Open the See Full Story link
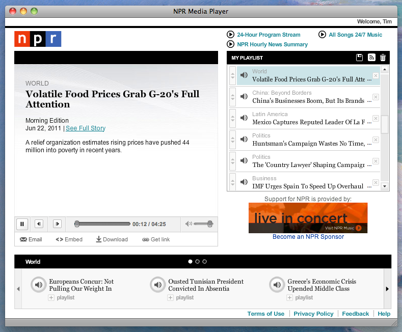This screenshot has width=402, height=332. pos(86,128)
